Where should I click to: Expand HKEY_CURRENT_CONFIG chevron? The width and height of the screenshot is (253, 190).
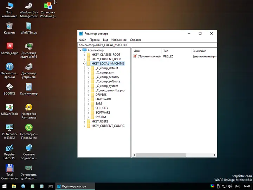[84, 126]
